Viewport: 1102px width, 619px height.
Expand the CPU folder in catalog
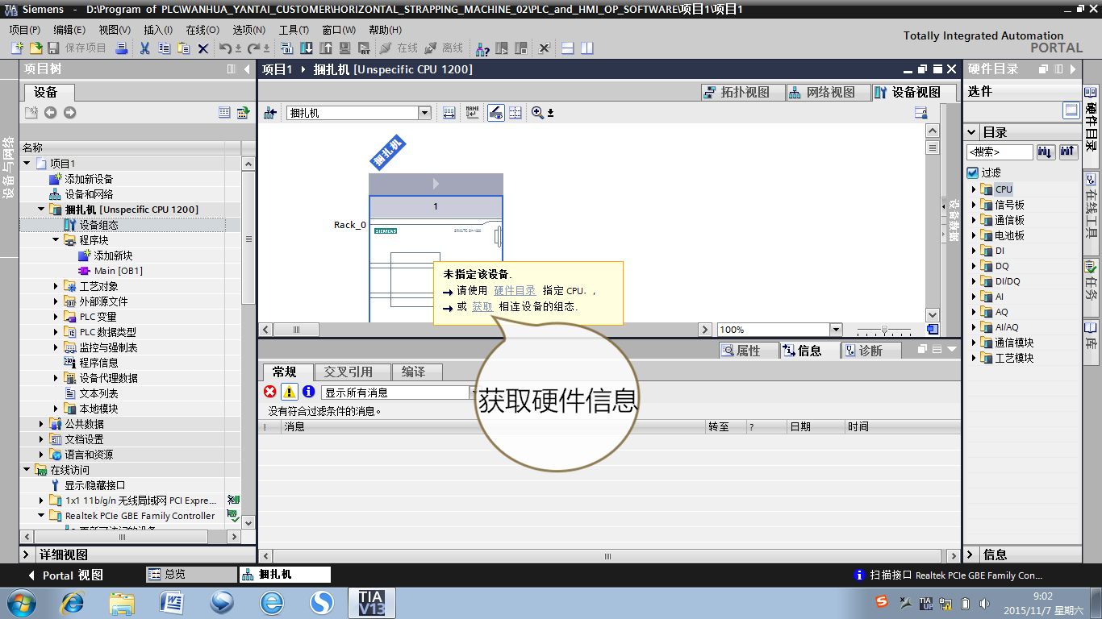click(x=974, y=189)
